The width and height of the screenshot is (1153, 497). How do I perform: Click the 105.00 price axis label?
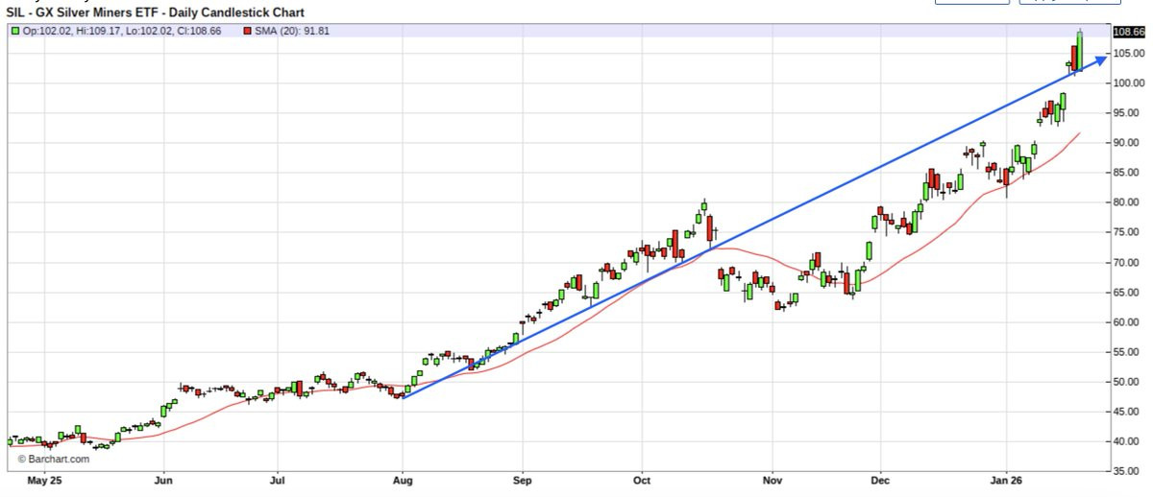tap(1127, 53)
